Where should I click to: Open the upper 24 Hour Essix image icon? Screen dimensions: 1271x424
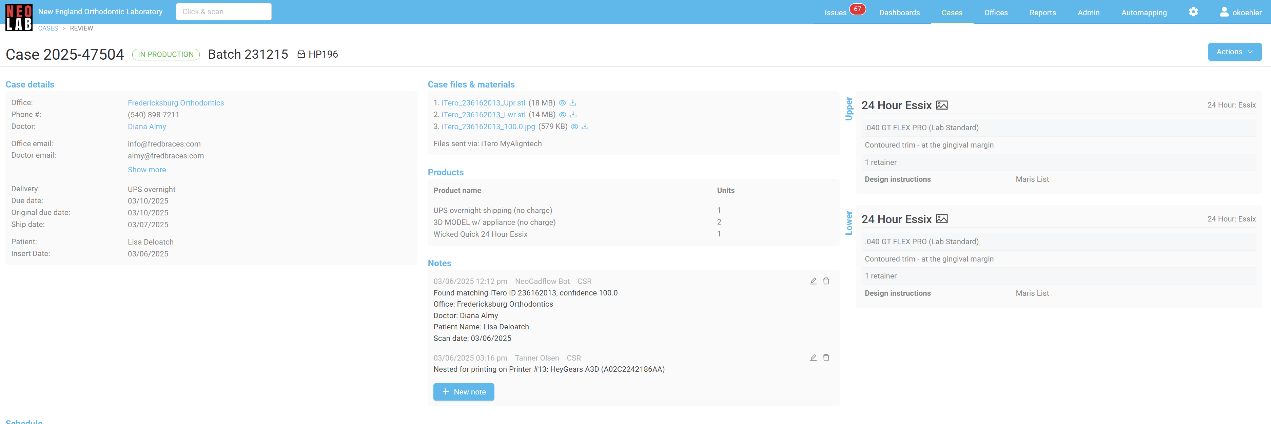942,105
